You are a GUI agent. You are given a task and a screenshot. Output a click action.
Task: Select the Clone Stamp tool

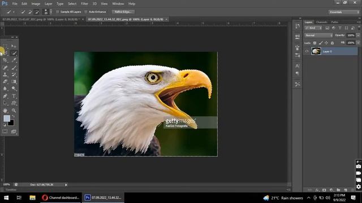click(x=5, y=74)
